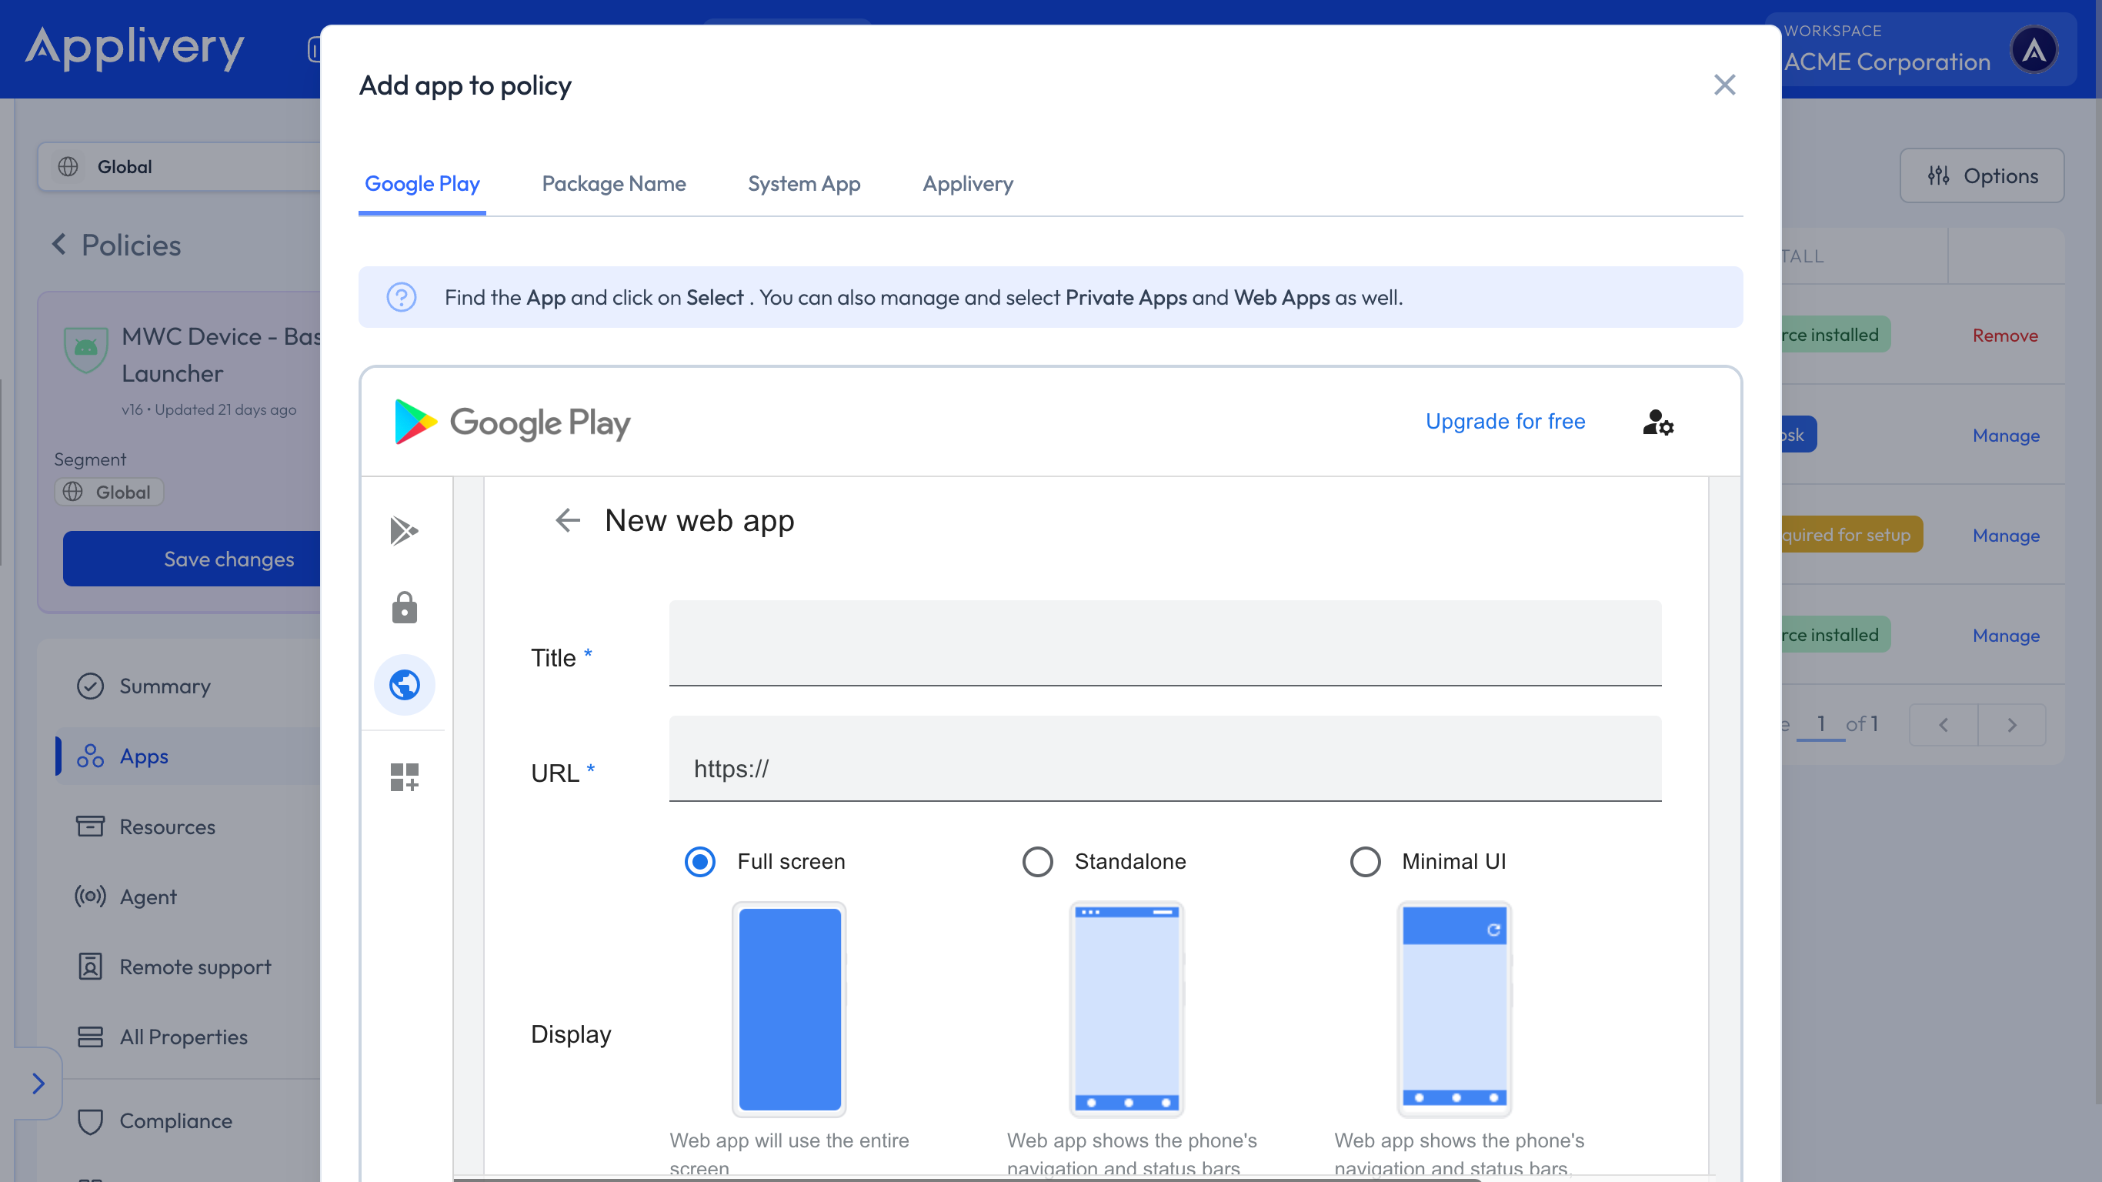The height and width of the screenshot is (1182, 2102).
Task: Select the Play Store apps icon
Action: (x=405, y=531)
